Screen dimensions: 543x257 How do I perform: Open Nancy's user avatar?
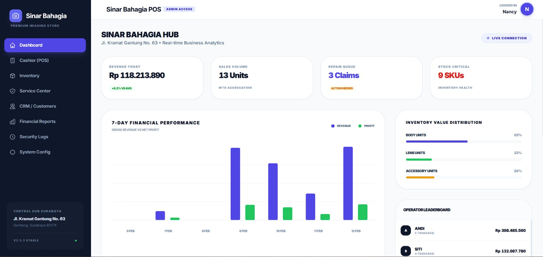[527, 9]
